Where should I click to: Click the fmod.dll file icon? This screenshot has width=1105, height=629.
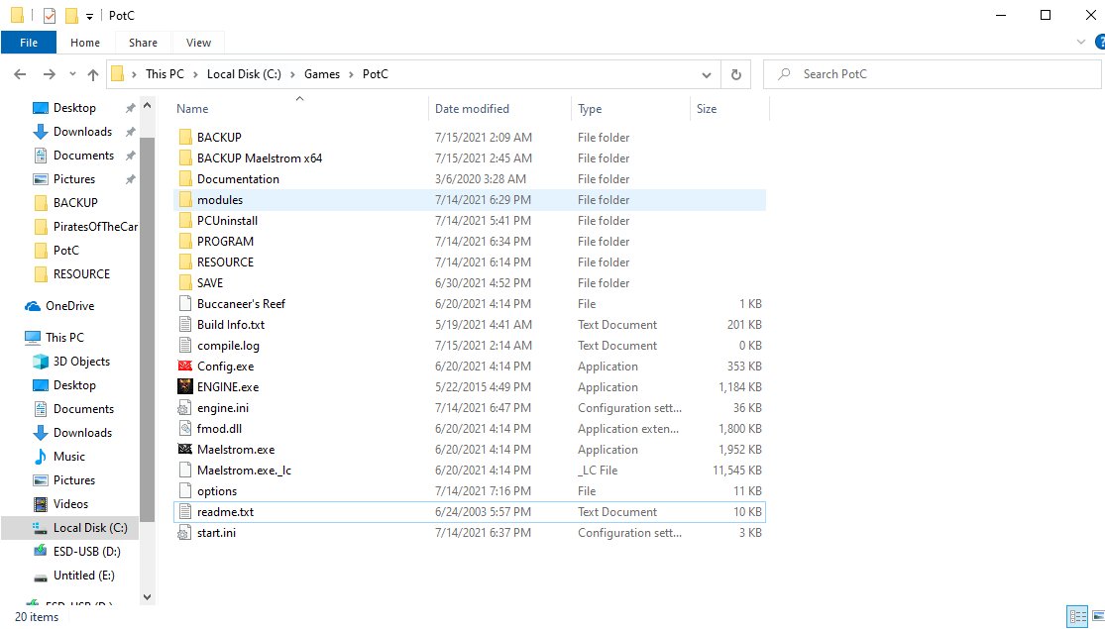185,428
